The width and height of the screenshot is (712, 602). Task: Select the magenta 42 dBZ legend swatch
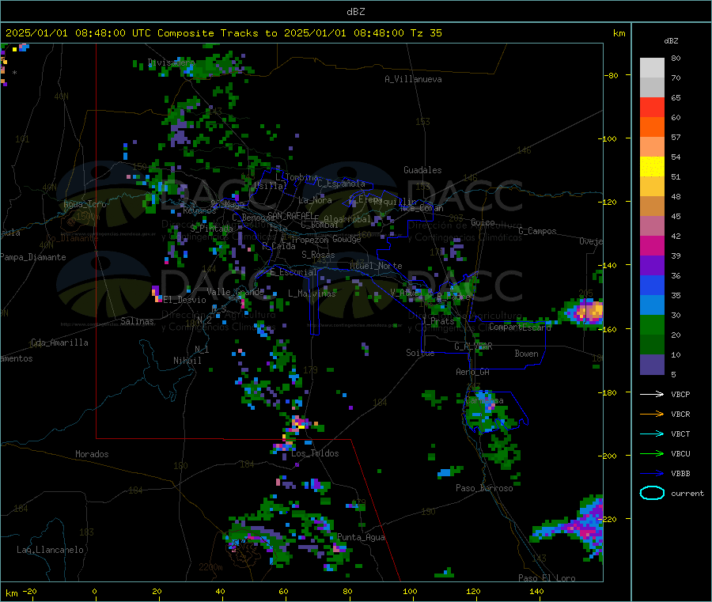click(652, 245)
